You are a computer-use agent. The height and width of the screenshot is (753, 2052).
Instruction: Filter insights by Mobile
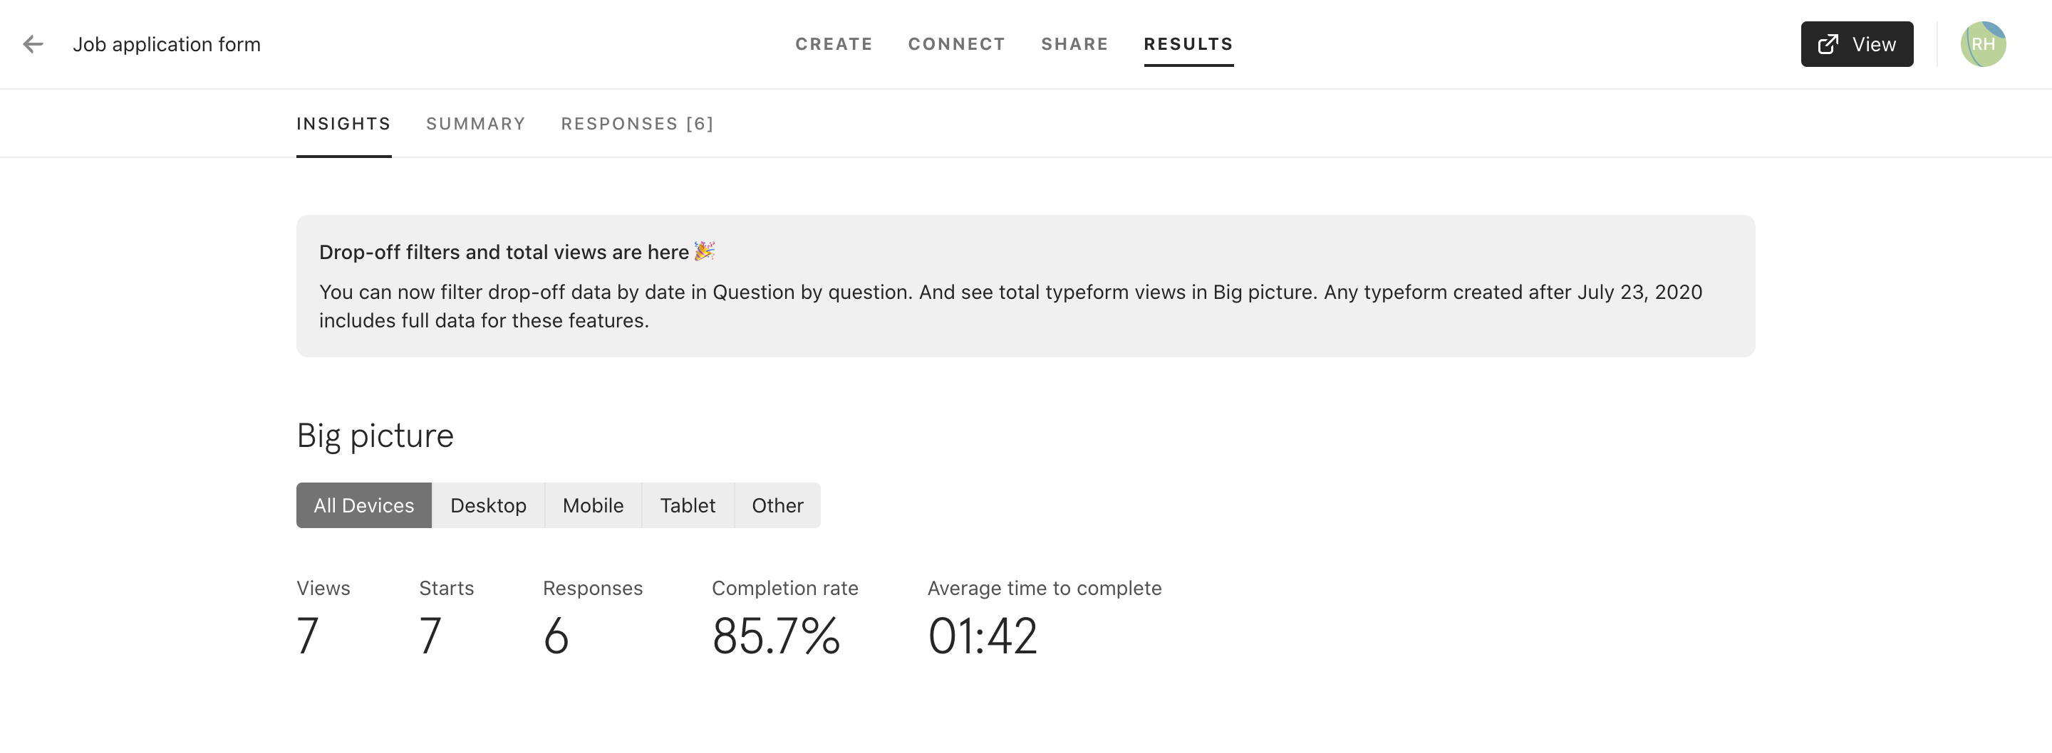coord(593,505)
